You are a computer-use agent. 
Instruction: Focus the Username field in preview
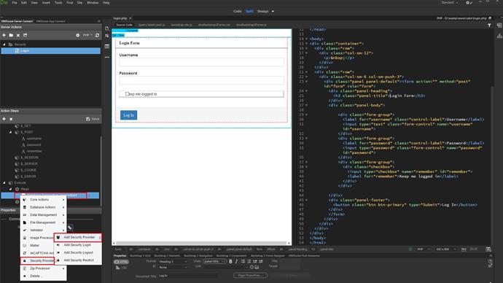pos(201,62)
